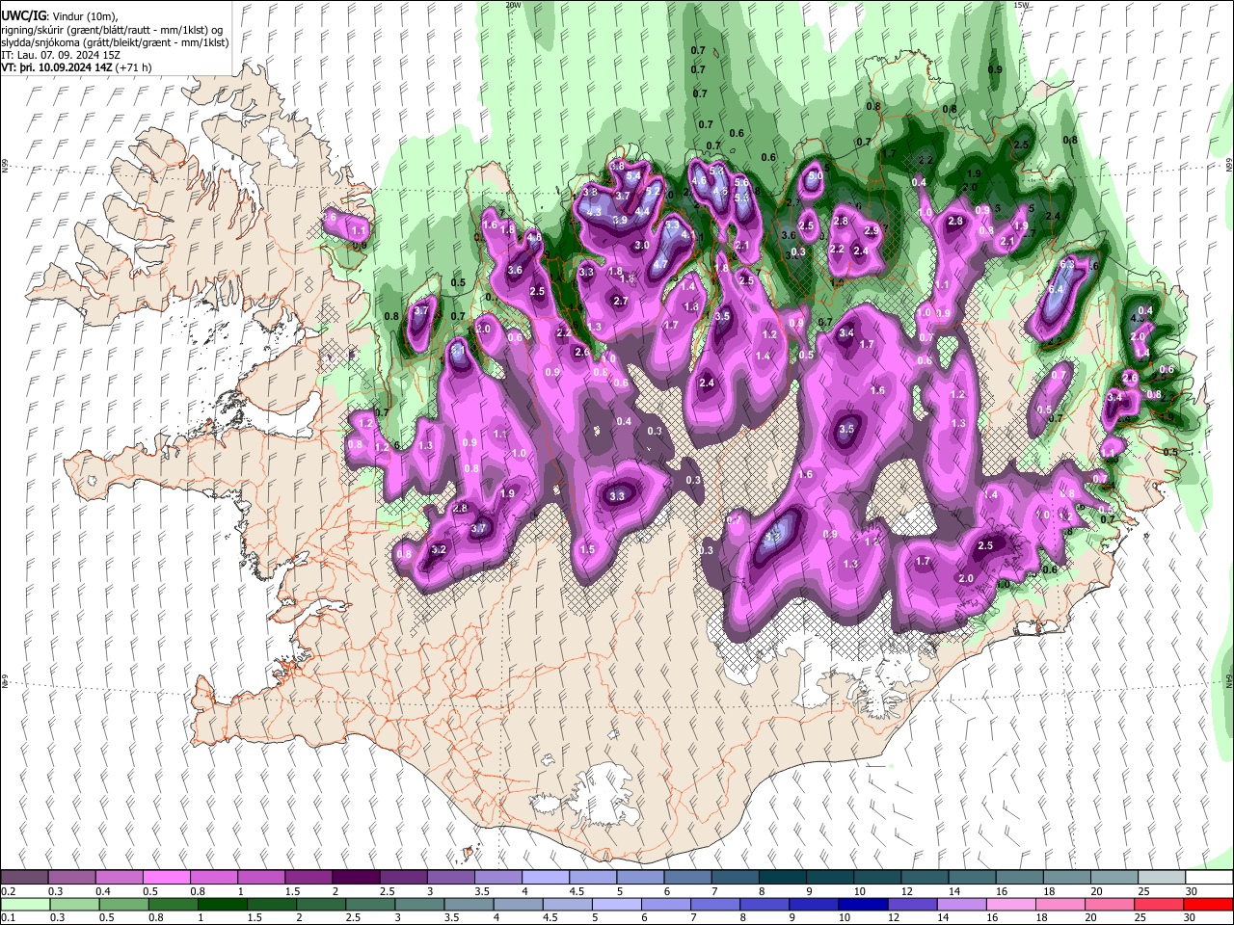Click the 4.7 precipitation value on the map
Image resolution: width=1234 pixels, height=925 pixels.
pyautogui.click(x=661, y=264)
